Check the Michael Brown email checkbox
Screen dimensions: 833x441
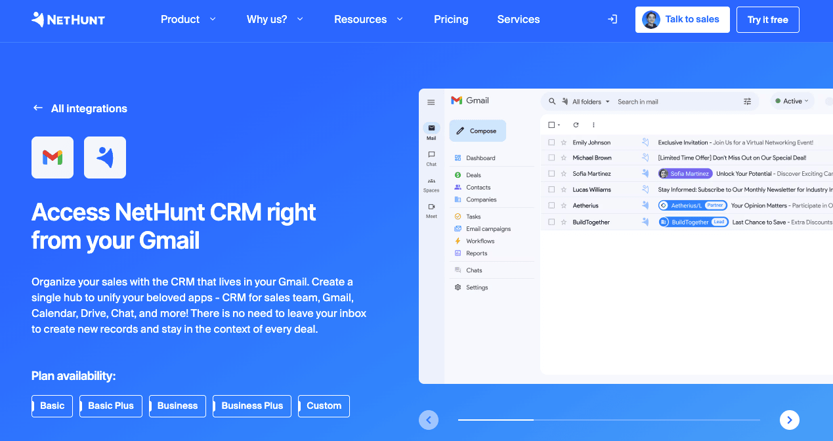pyautogui.click(x=551, y=158)
